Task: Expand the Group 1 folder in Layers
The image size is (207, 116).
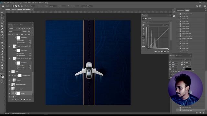Action: 12,97
